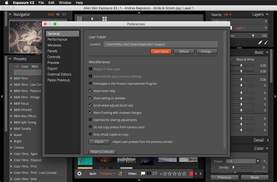Uncheck Warn if exiting with unsaved changes
Image resolution: width=277 pixels, height=182 pixels.
coord(90,112)
